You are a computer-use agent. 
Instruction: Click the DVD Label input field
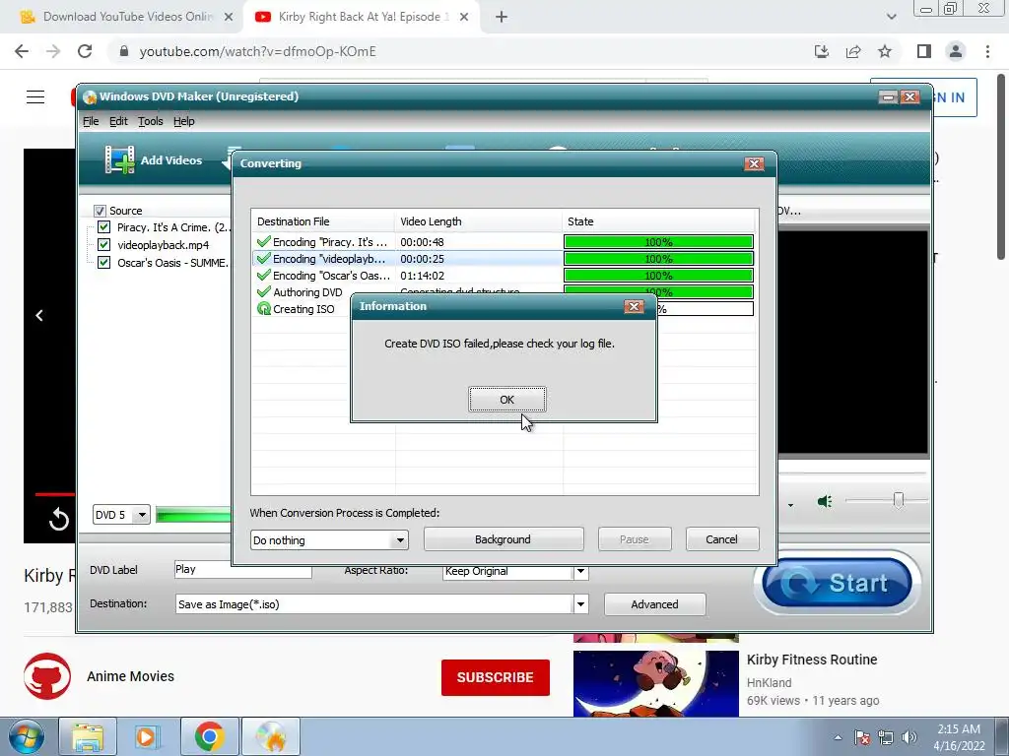coord(243,570)
